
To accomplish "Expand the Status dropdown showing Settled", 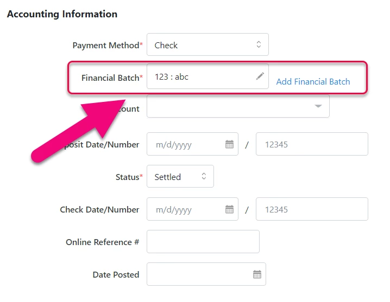I will click(x=180, y=176).
